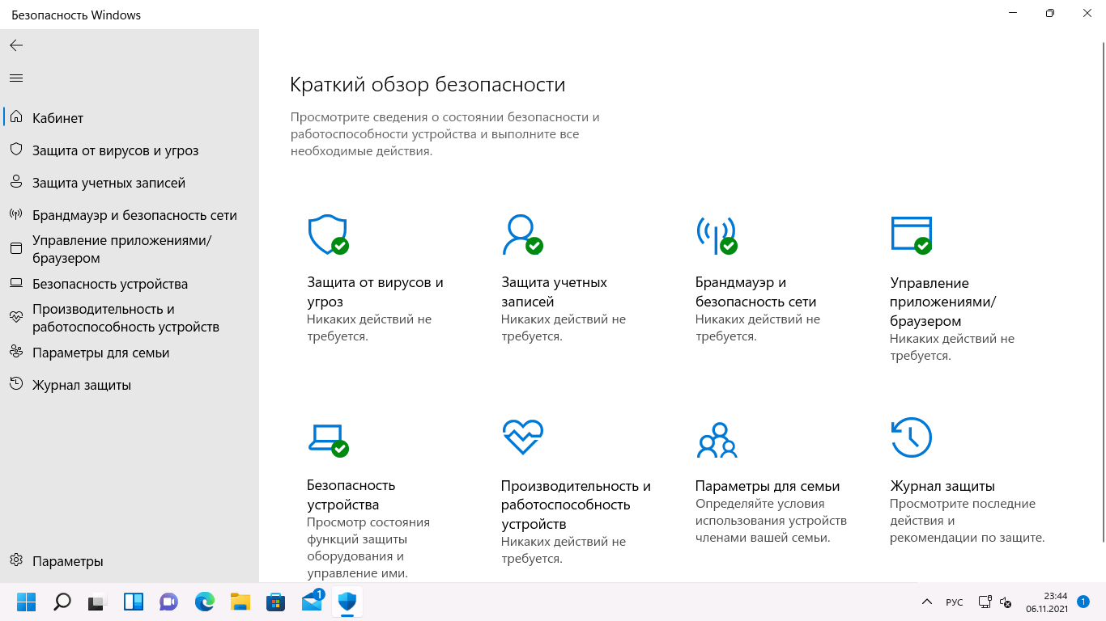Open Журнал защиты sidebar item
The image size is (1106, 621).
click(130, 385)
